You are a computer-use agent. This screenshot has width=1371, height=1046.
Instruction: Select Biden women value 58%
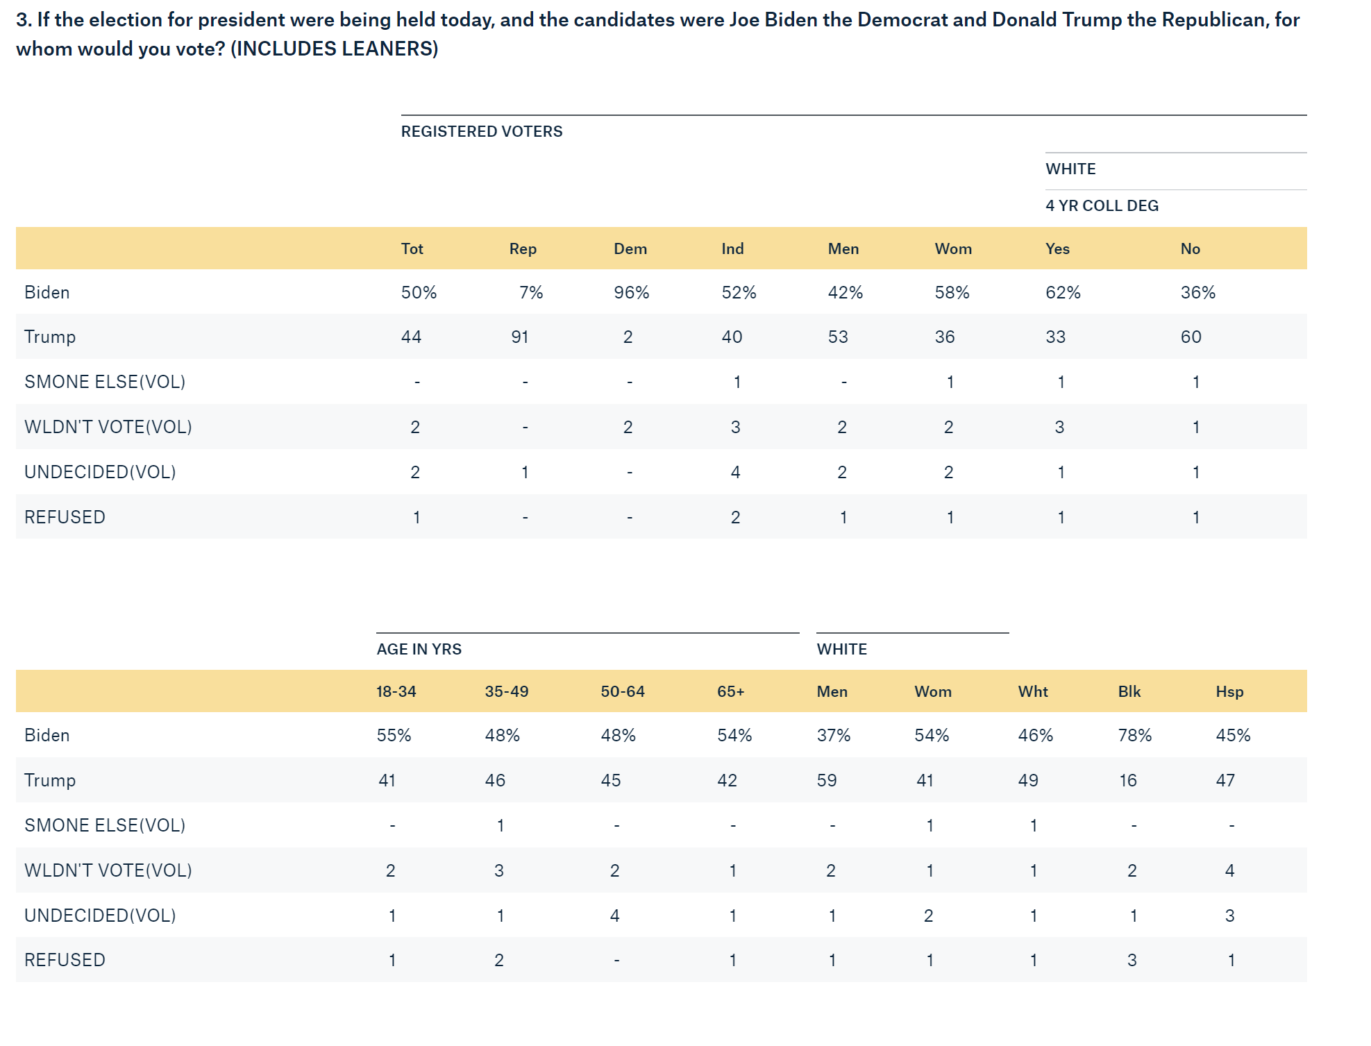pyautogui.click(x=952, y=292)
